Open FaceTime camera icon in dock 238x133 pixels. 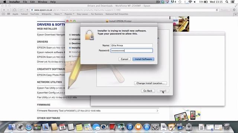pos(104,127)
